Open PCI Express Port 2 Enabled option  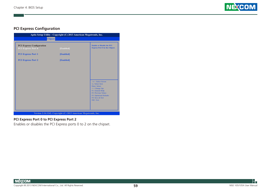pyautogui.click(x=65, y=60)
